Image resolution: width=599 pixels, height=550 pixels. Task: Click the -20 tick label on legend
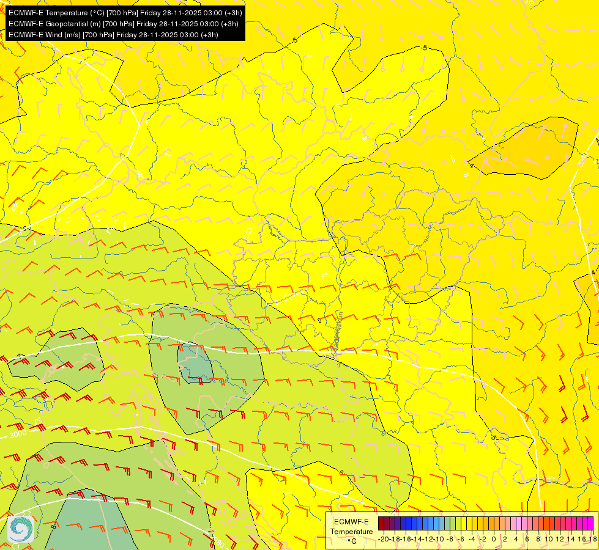pyautogui.click(x=384, y=540)
